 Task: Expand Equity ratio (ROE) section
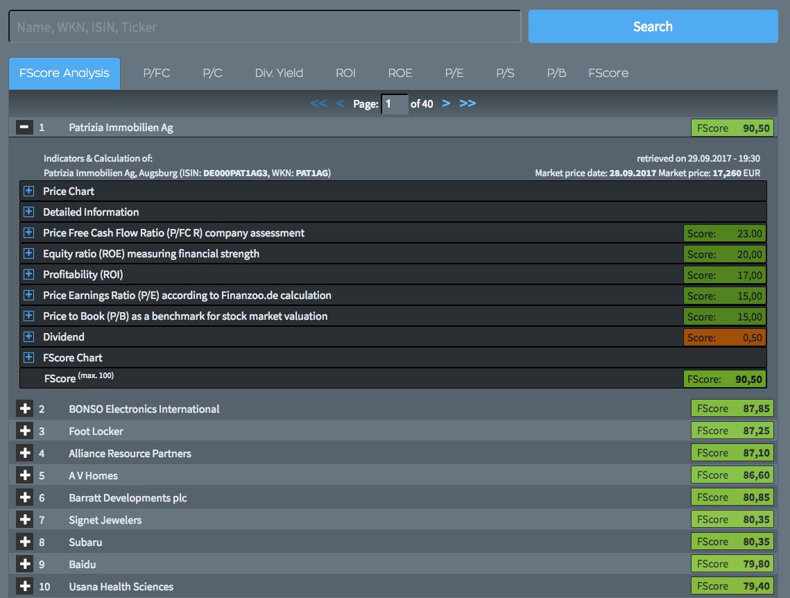pyautogui.click(x=28, y=253)
